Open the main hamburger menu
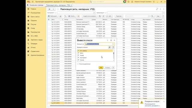 tap(33, 2)
